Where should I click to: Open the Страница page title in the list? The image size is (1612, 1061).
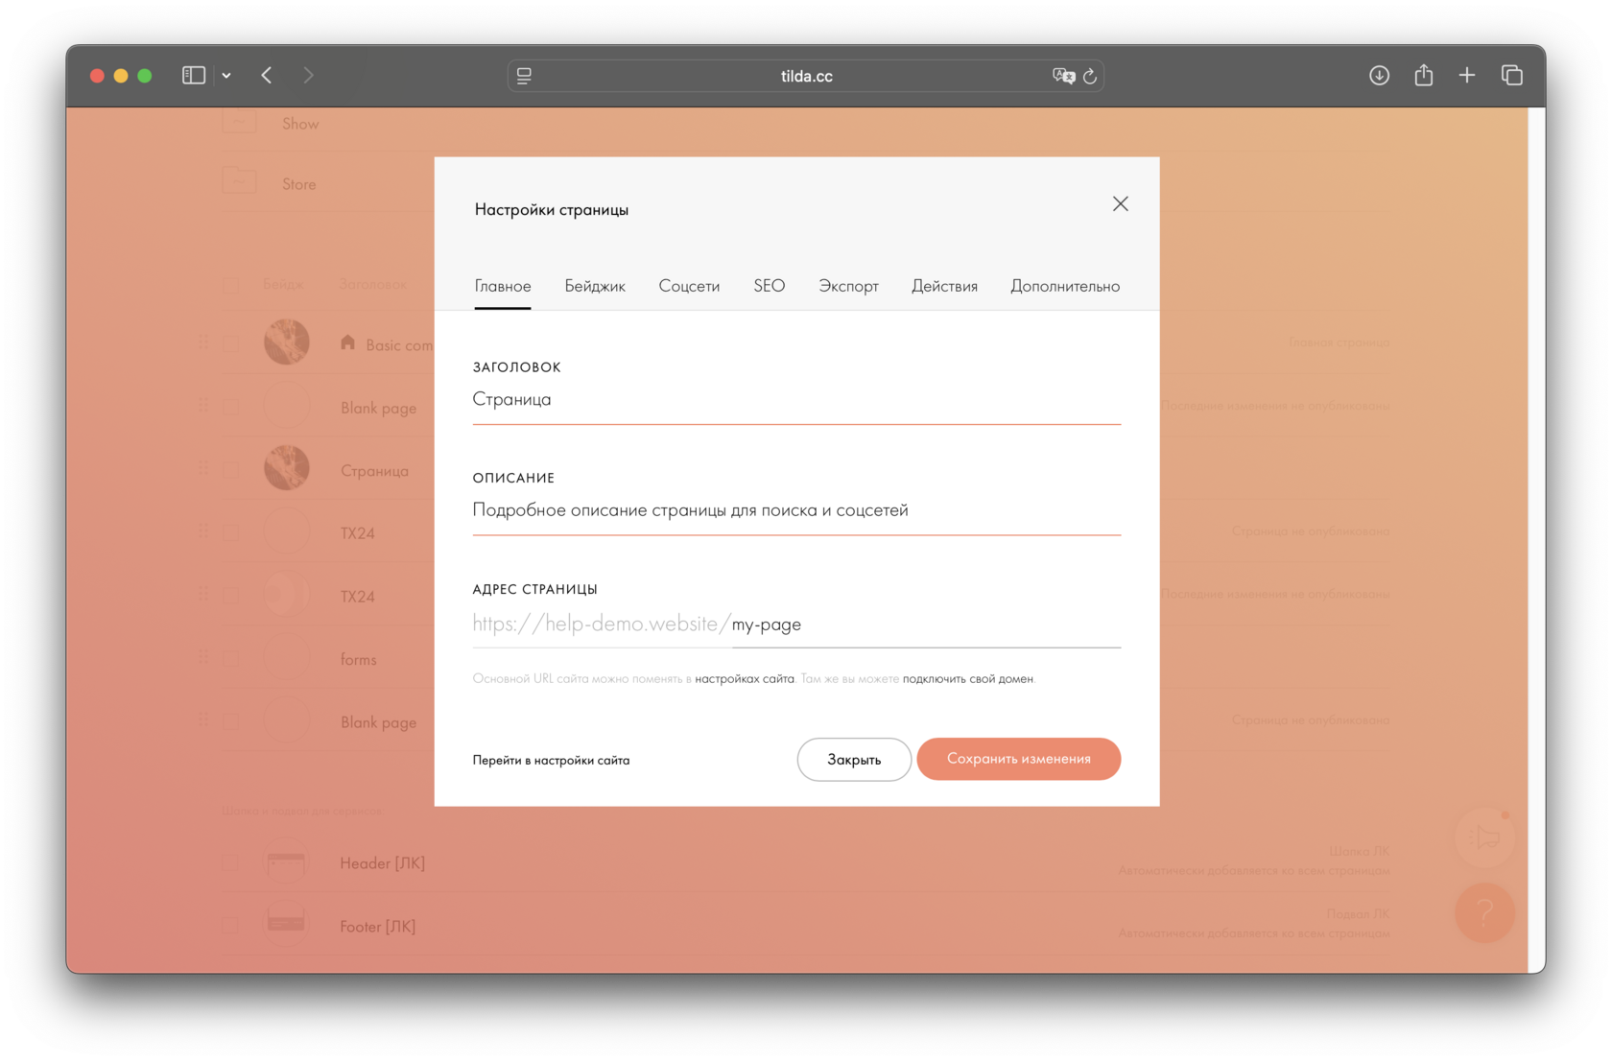pos(374,471)
